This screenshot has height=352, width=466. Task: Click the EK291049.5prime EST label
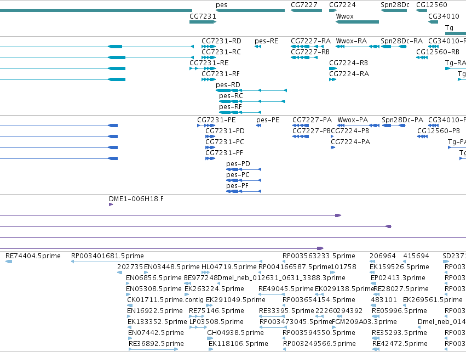pyautogui.click(x=235, y=300)
